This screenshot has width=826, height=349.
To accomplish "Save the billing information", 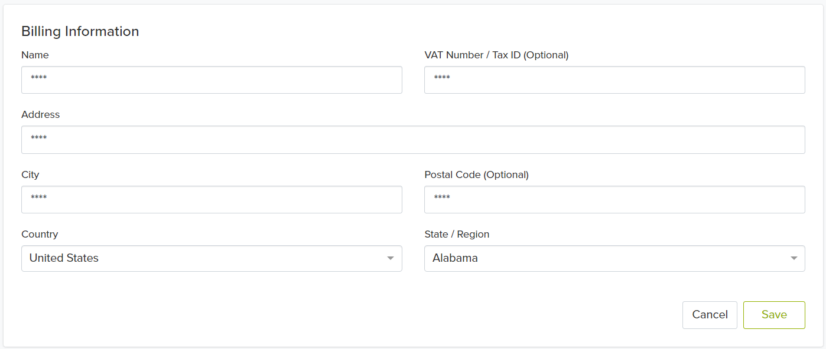I will coord(774,315).
